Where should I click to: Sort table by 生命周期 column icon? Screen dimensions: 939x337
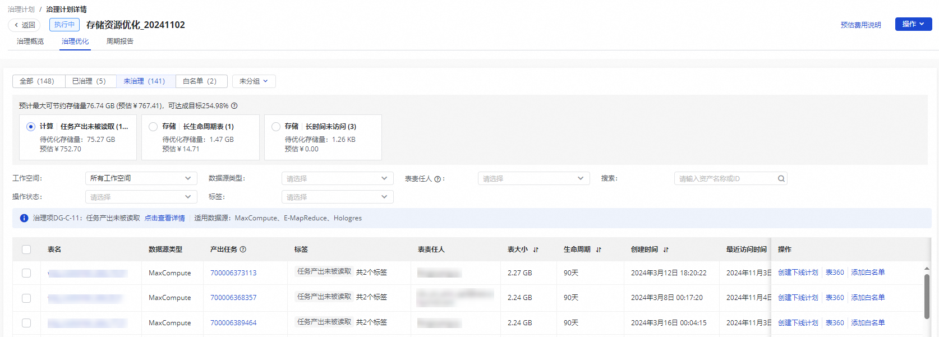[x=599, y=250]
